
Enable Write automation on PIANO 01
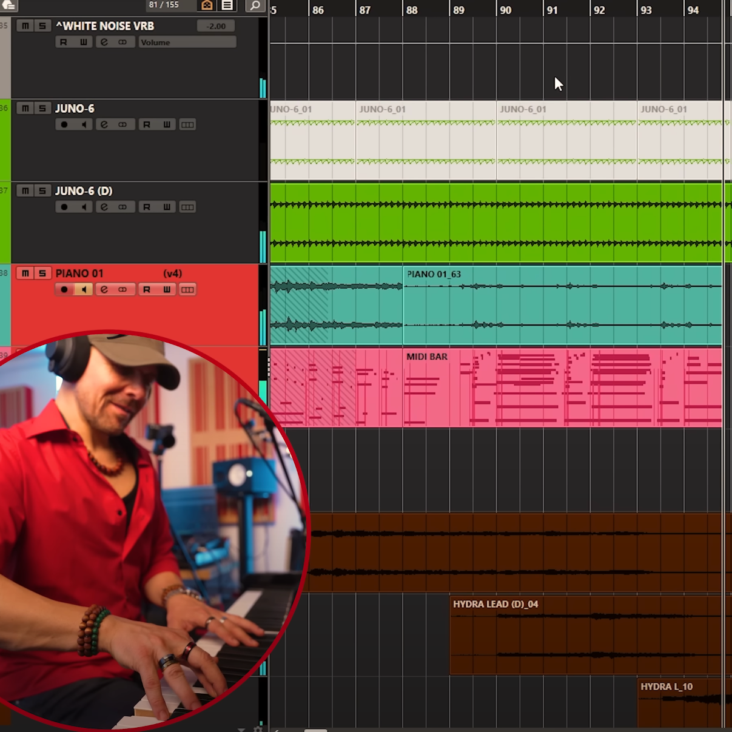[x=167, y=290]
